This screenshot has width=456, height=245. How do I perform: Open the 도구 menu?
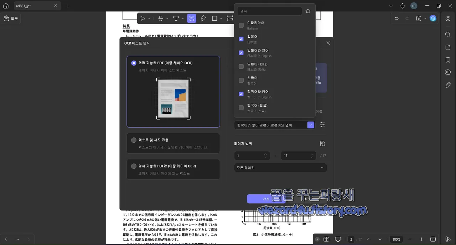[11, 18]
